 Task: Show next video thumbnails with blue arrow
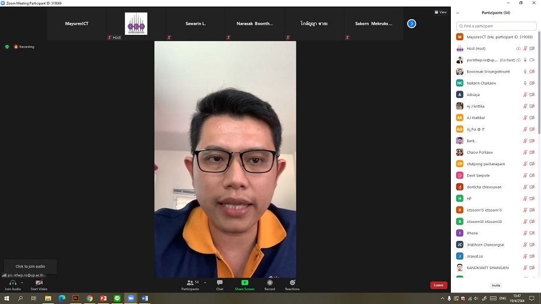tap(411, 23)
